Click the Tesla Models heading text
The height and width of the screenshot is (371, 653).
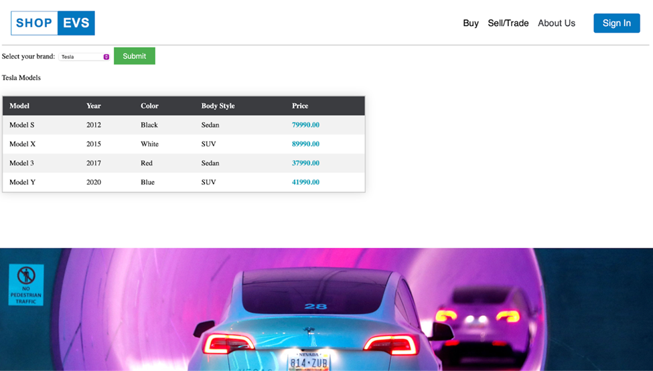21,78
